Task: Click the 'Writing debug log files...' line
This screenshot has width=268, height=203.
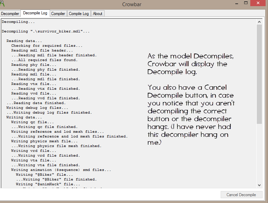Action: (37, 108)
